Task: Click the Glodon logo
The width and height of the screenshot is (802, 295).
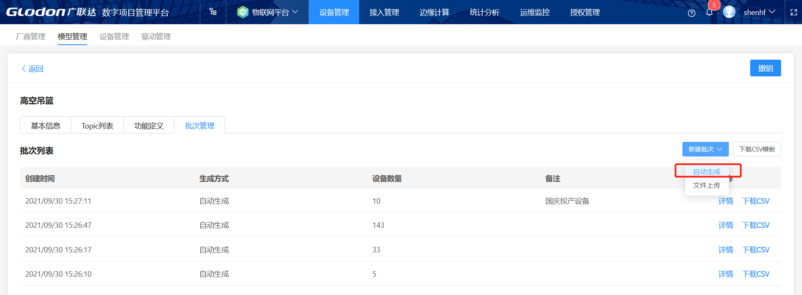Action: 36,12
